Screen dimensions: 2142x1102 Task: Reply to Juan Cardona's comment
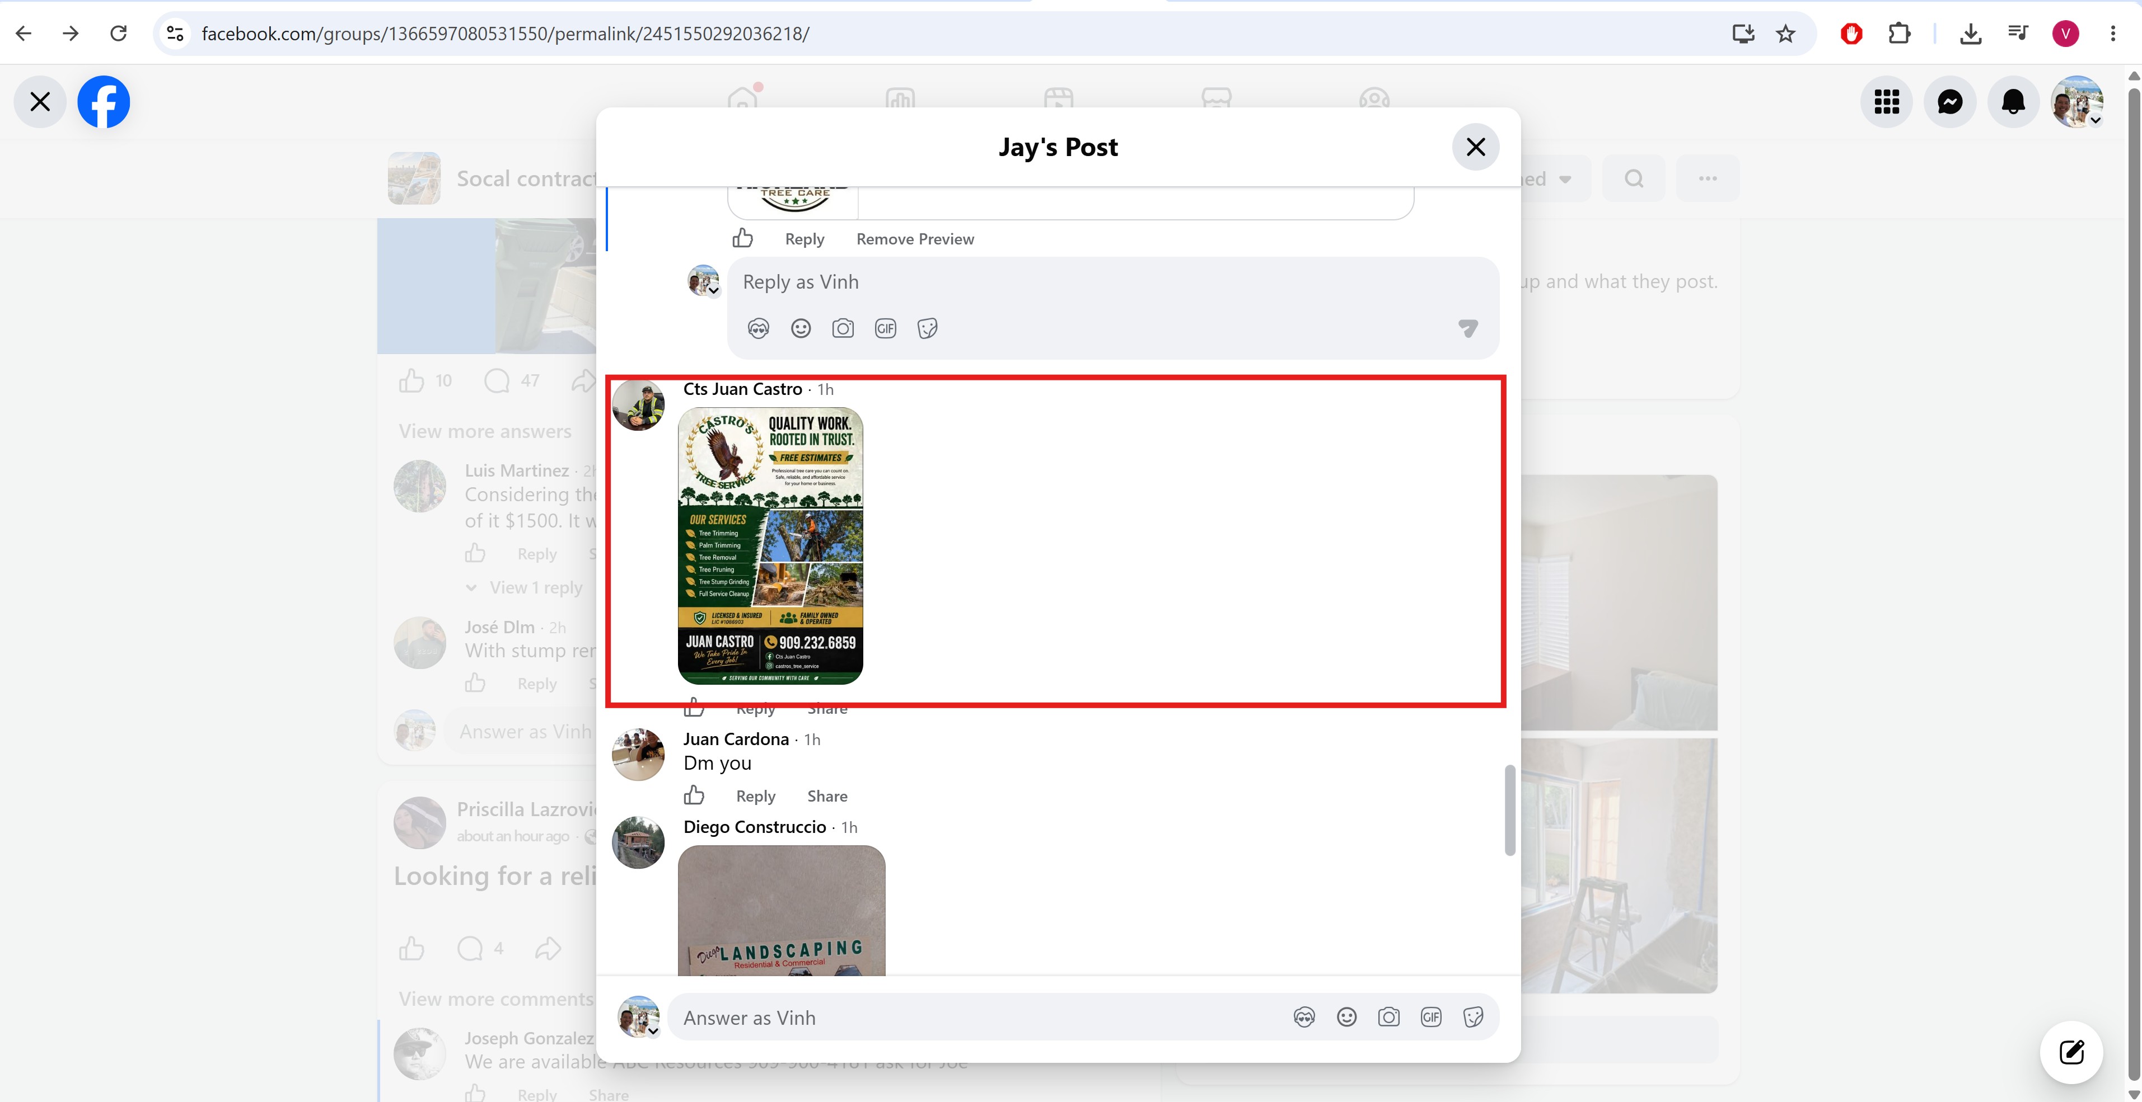click(756, 796)
